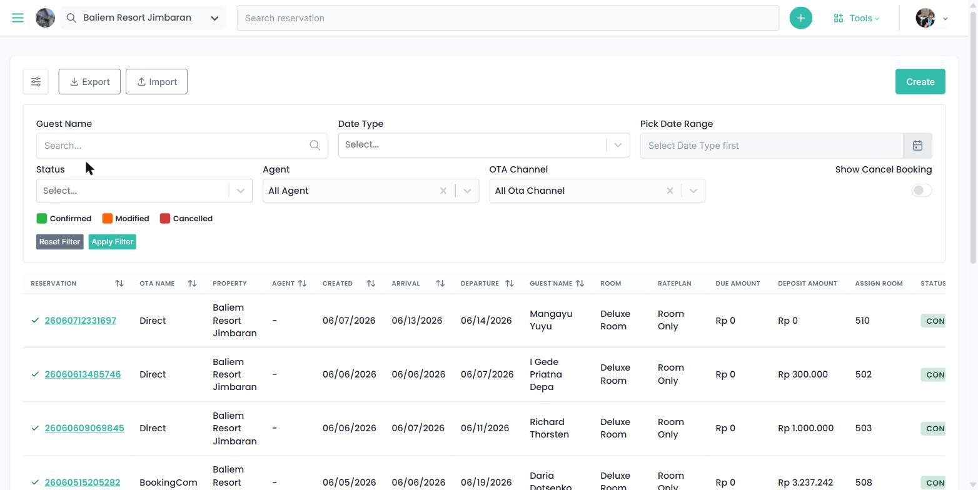Click the red Cancelled legend swatch
978x490 pixels.
tap(165, 218)
